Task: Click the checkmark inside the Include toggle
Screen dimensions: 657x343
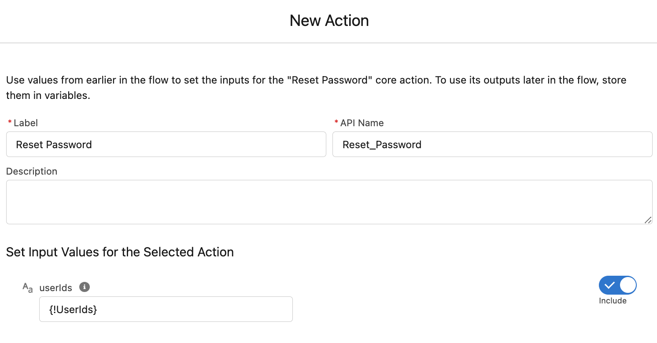Action: [610, 285]
